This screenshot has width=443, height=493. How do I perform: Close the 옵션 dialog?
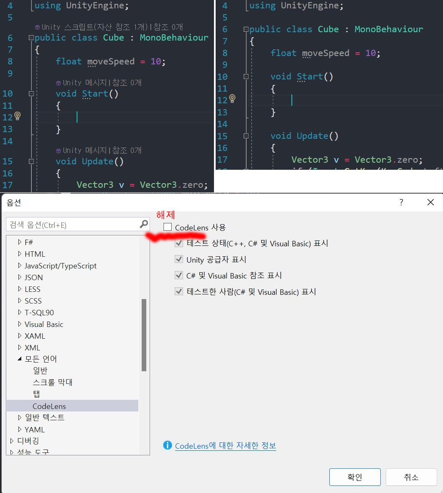tap(430, 202)
